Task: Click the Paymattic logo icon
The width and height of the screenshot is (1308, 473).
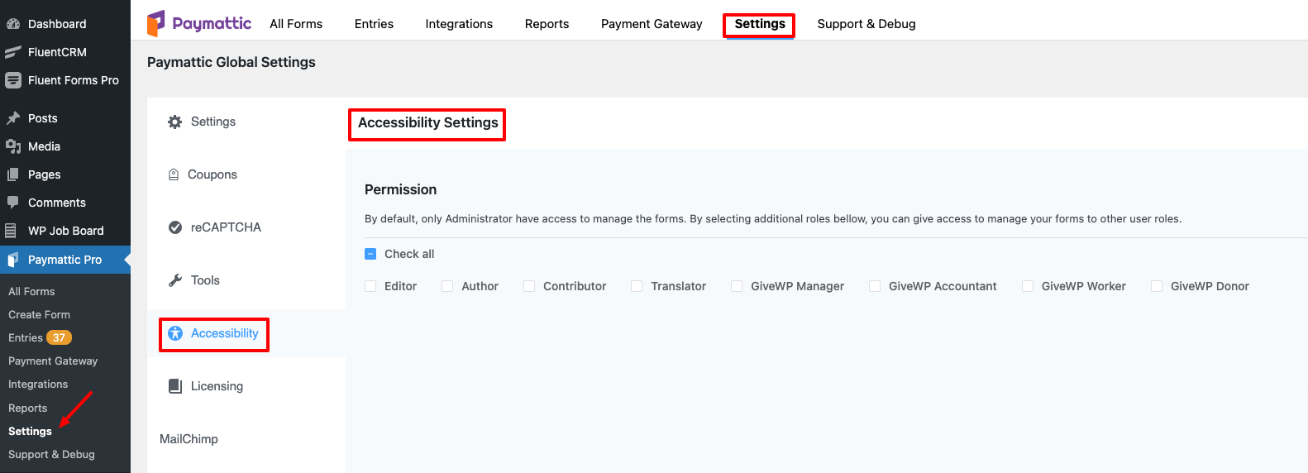Action: click(155, 23)
